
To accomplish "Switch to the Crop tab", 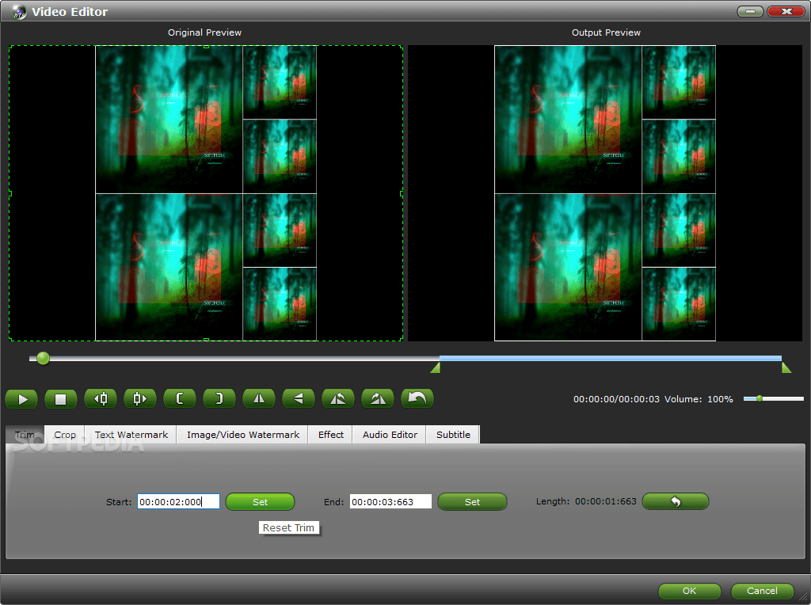I will point(65,435).
